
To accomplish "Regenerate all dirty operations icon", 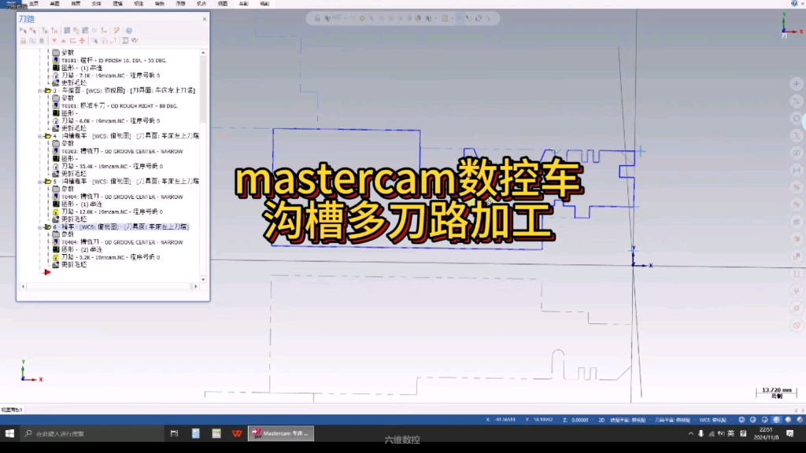I will click(54, 31).
